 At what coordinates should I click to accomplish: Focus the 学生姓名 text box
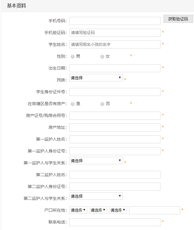(115, 44)
